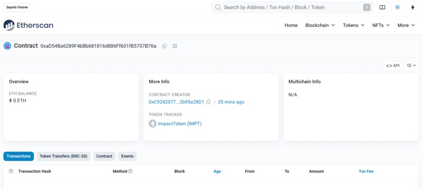
Task: Expand the Tokens menu
Action: coord(353,25)
